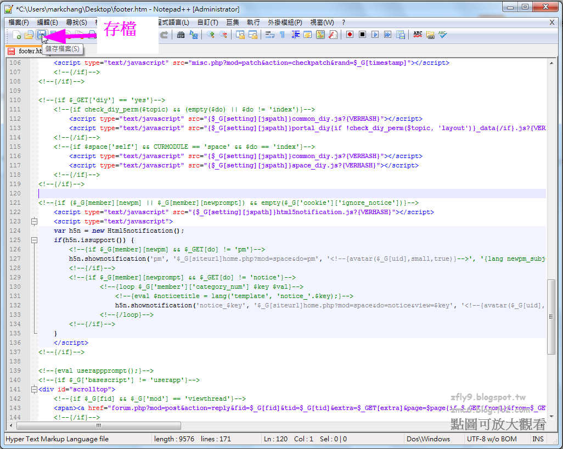Click the horizontal scrollbar left arrow

(x=11, y=425)
